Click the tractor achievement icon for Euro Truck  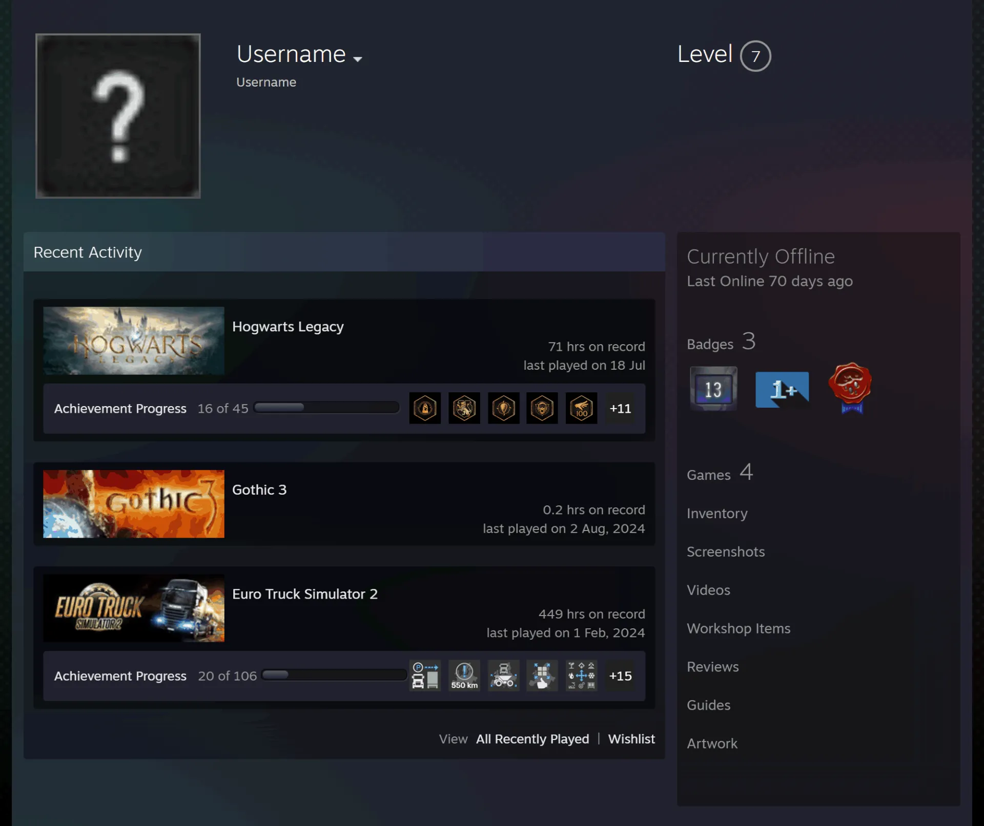503,675
